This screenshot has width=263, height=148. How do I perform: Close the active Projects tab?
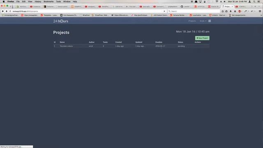[232, 7]
